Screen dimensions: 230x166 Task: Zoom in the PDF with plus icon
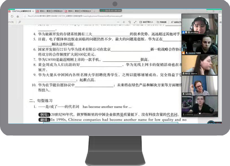pos(124,22)
